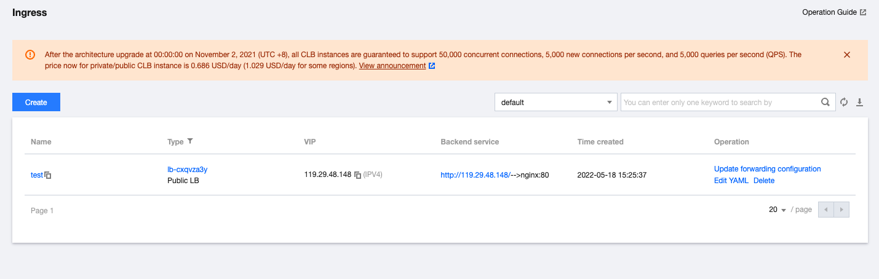
Task: Download the ingress list
Action: (x=860, y=103)
